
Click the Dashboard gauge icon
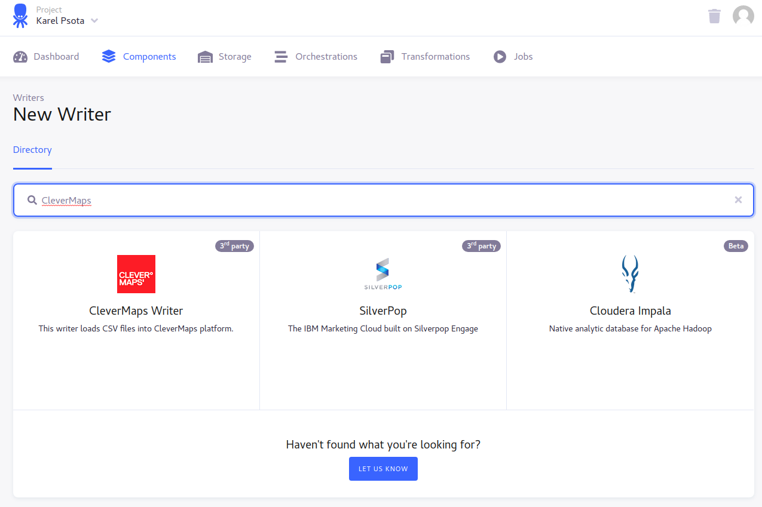click(x=20, y=57)
